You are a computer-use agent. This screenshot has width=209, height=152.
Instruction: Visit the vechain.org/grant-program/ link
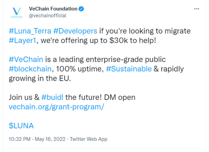[56, 107]
